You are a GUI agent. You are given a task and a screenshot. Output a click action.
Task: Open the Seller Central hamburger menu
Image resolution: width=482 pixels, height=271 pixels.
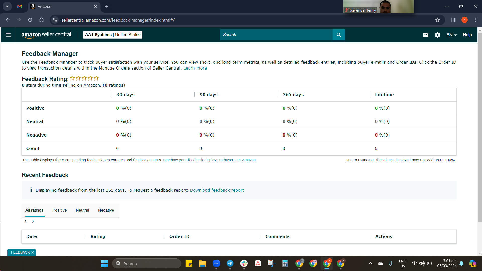8,35
